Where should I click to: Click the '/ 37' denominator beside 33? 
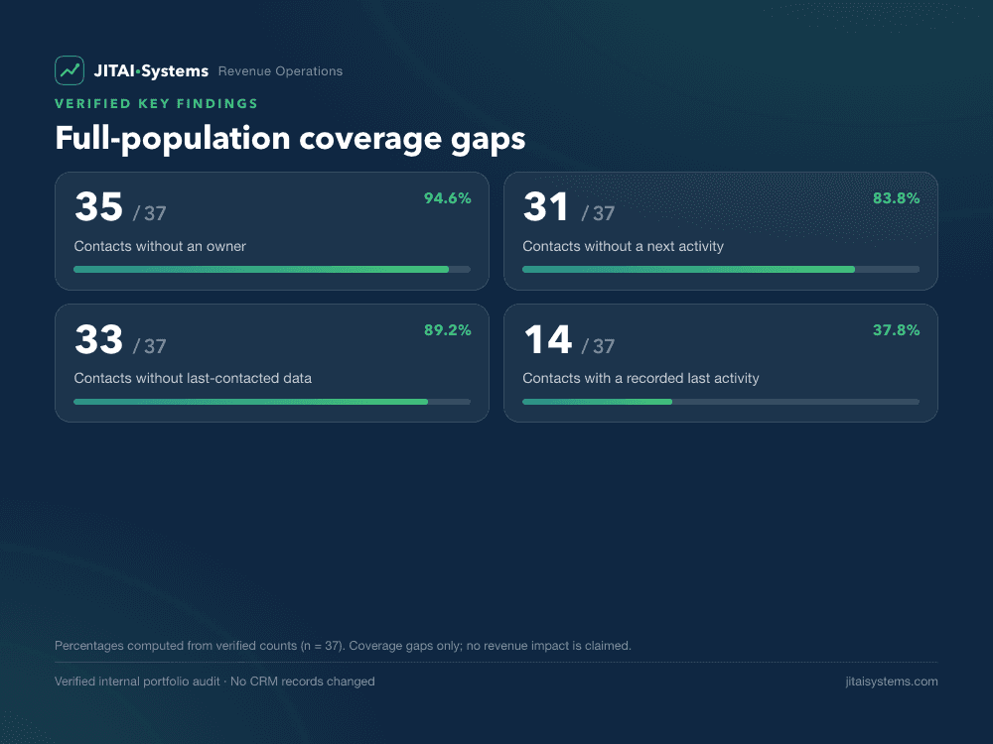click(x=150, y=346)
